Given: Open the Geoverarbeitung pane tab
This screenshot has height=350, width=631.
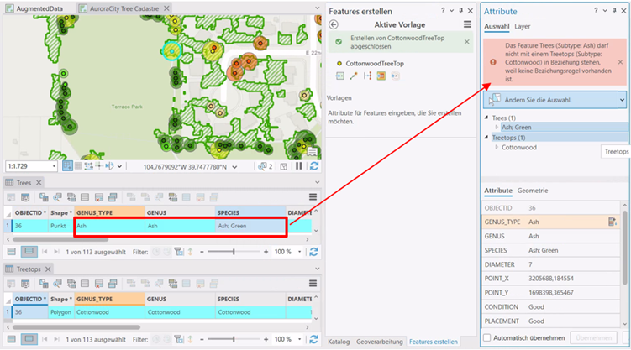Looking at the screenshot, I should pos(379,342).
